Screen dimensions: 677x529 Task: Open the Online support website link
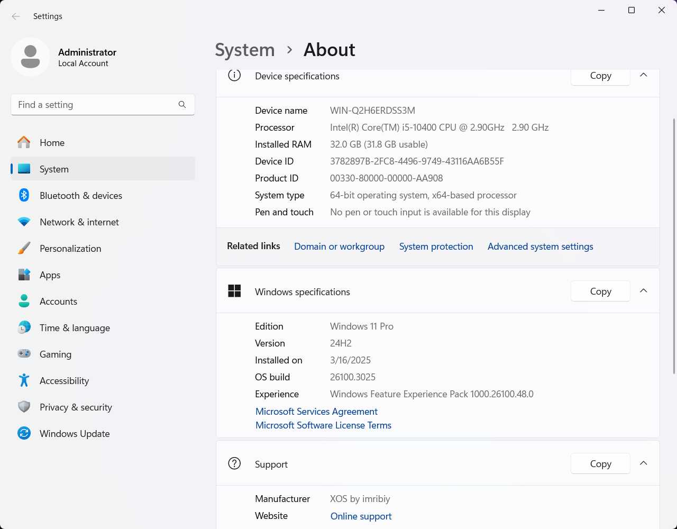[361, 516]
